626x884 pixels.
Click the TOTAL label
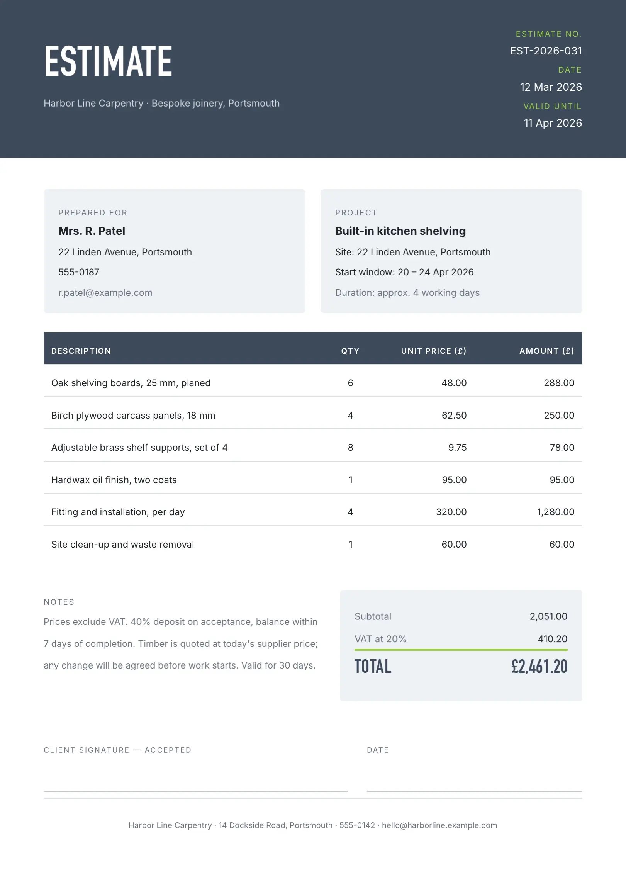(373, 667)
